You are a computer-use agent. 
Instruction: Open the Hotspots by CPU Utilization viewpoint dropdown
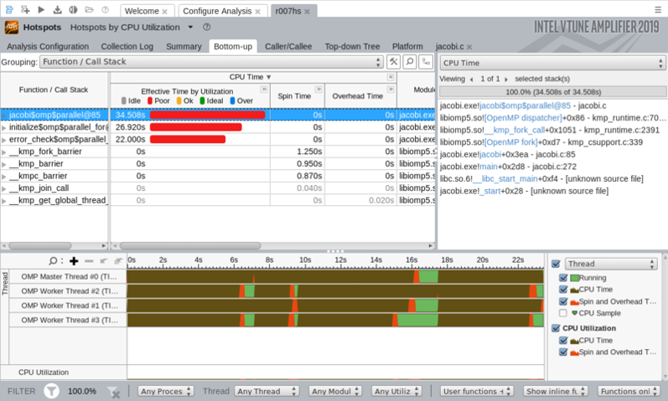(x=190, y=28)
